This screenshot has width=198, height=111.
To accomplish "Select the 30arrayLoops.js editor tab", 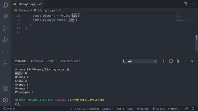I will pyautogui.click(x=28, y=4).
